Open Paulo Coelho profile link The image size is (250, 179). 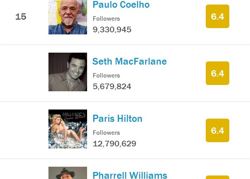(121, 5)
